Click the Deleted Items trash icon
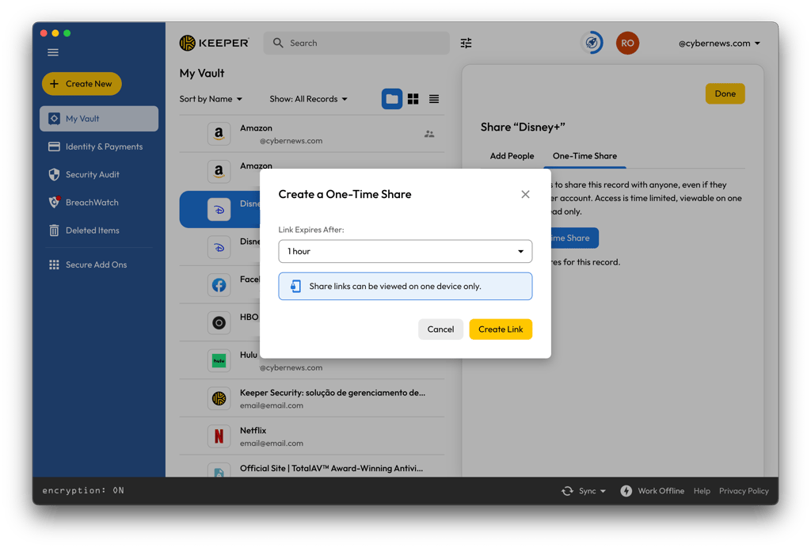 (54, 230)
